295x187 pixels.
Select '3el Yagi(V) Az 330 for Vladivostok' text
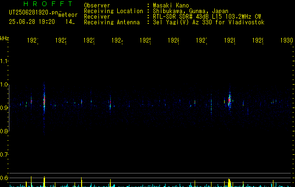(x=209, y=22)
